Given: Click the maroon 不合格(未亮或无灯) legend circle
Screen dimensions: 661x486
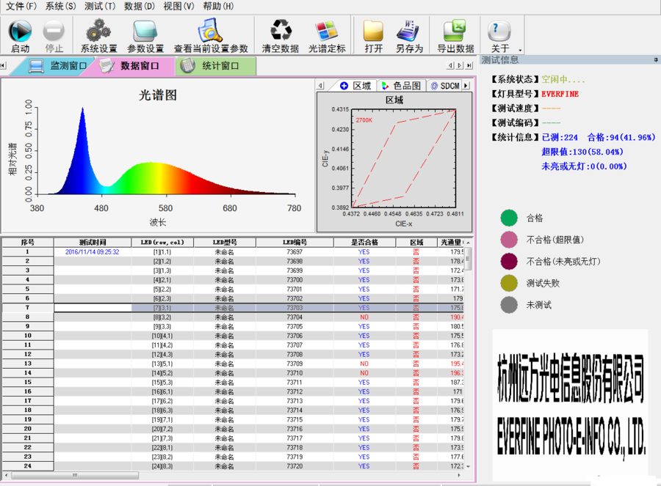Looking at the screenshot, I should 509,261.
